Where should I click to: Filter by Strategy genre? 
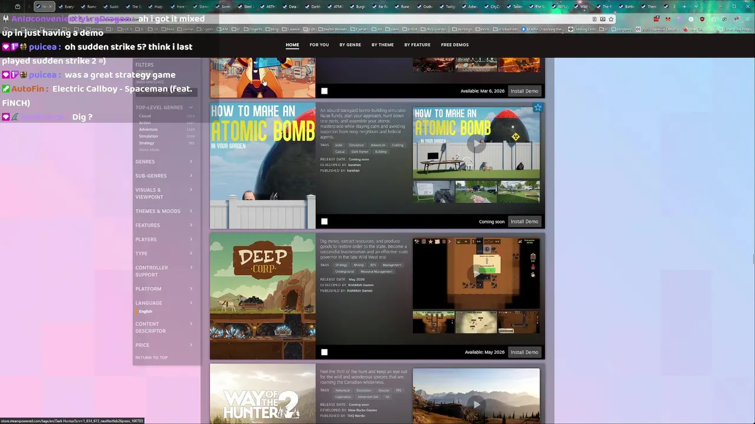146,143
